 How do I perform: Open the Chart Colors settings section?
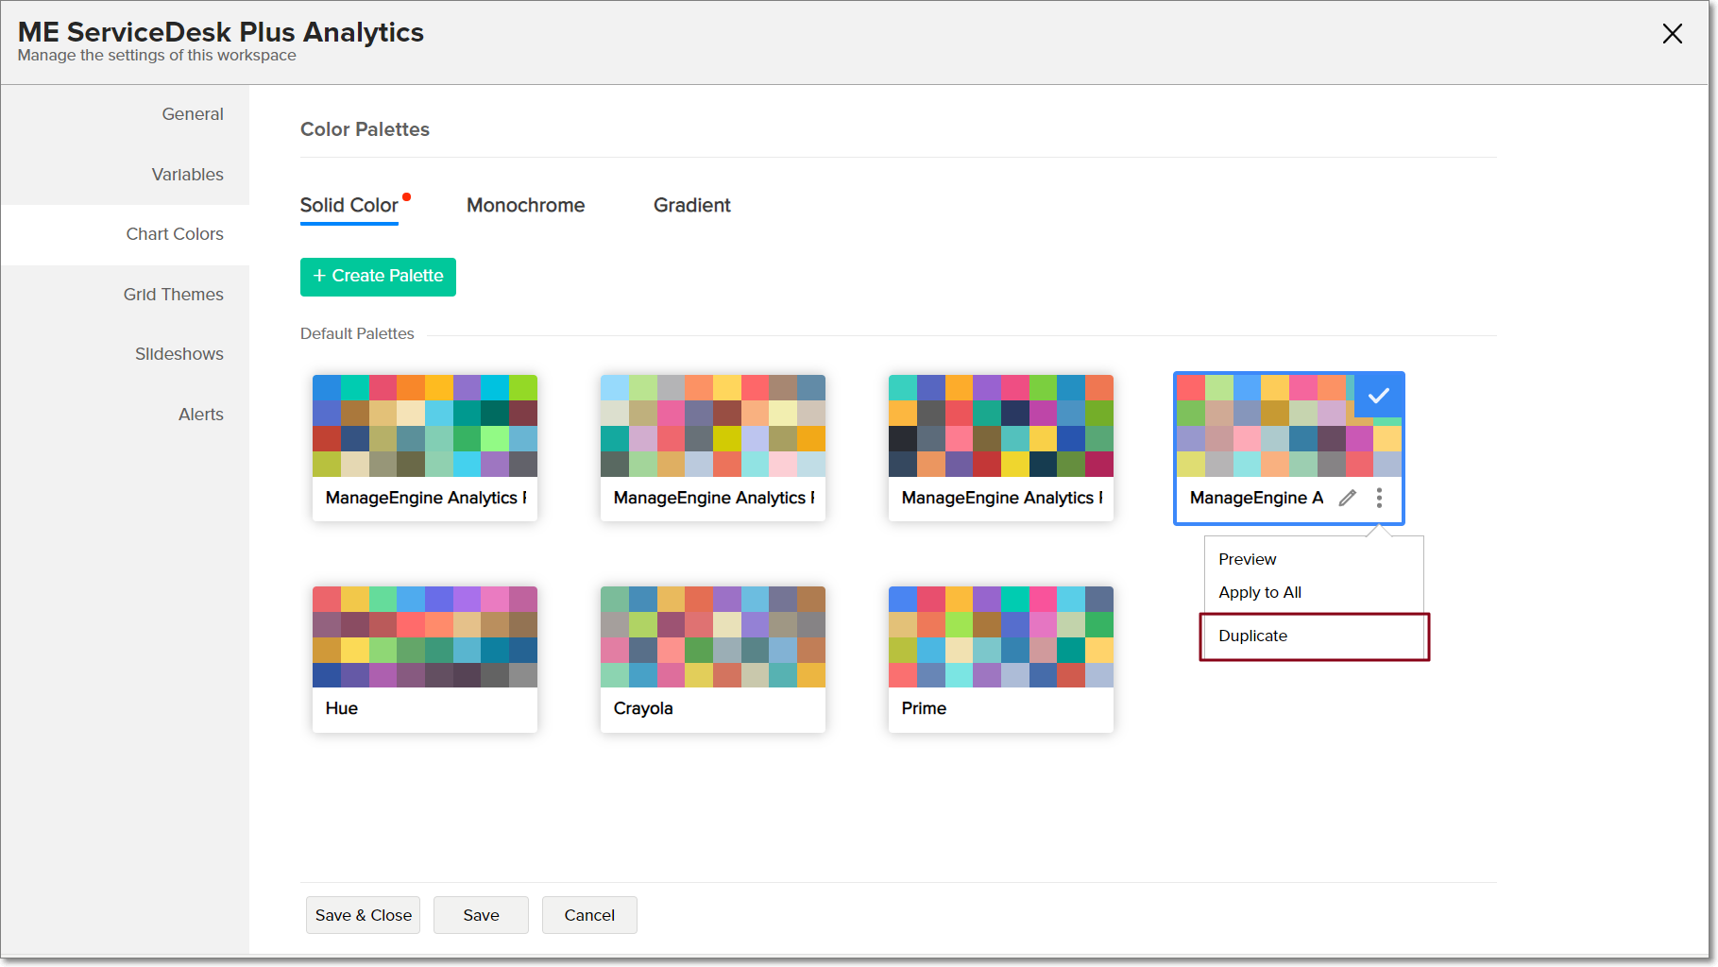[x=175, y=233]
